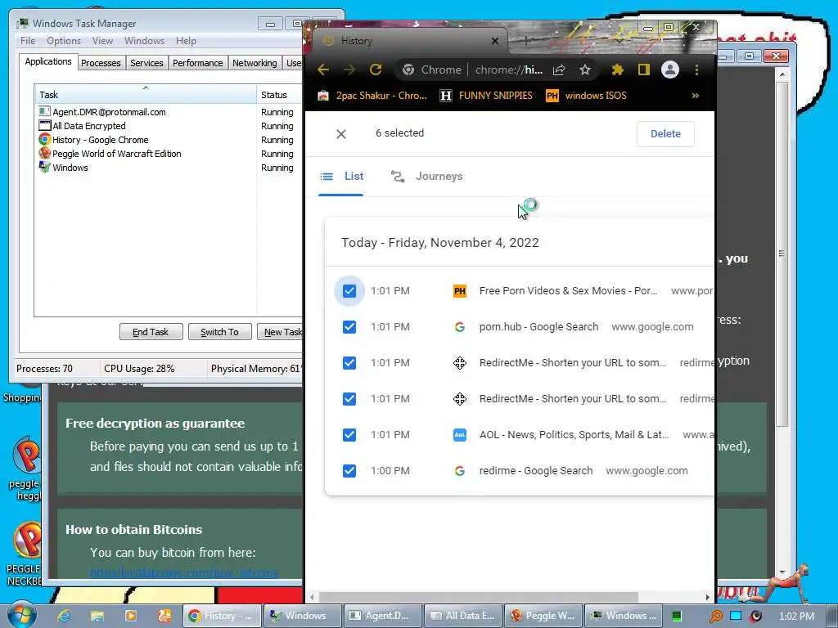
Task: Click AOL favicon in history list
Action: point(460,435)
